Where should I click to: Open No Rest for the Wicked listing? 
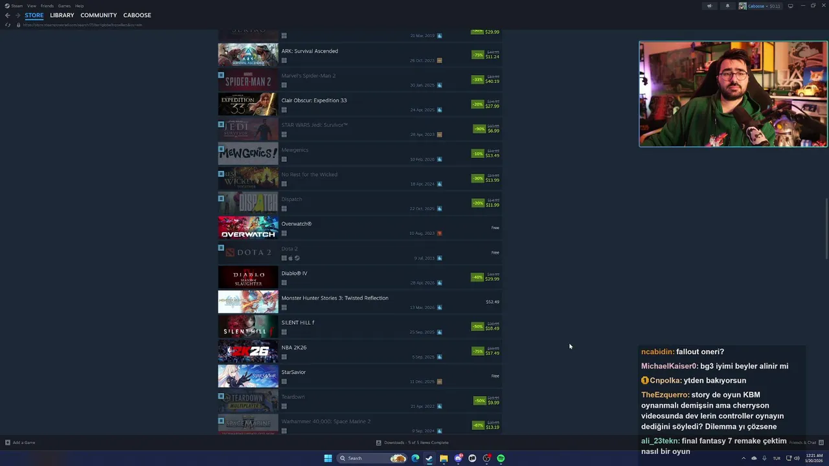click(359, 179)
